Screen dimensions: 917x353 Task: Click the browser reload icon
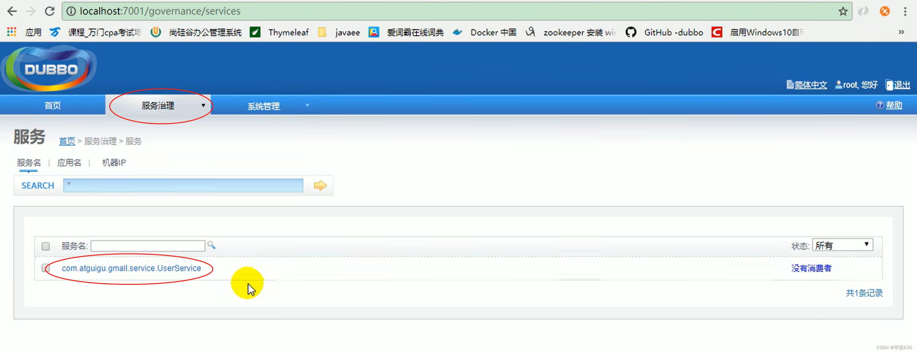(49, 11)
